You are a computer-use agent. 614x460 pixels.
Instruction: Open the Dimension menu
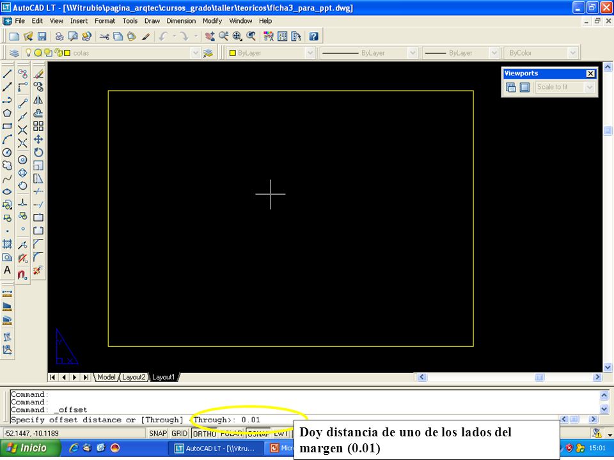click(181, 20)
